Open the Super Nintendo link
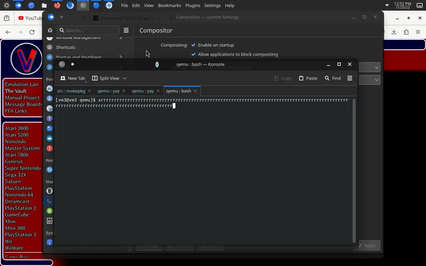Image resolution: width=426 pixels, height=266 pixels. click(x=23, y=168)
